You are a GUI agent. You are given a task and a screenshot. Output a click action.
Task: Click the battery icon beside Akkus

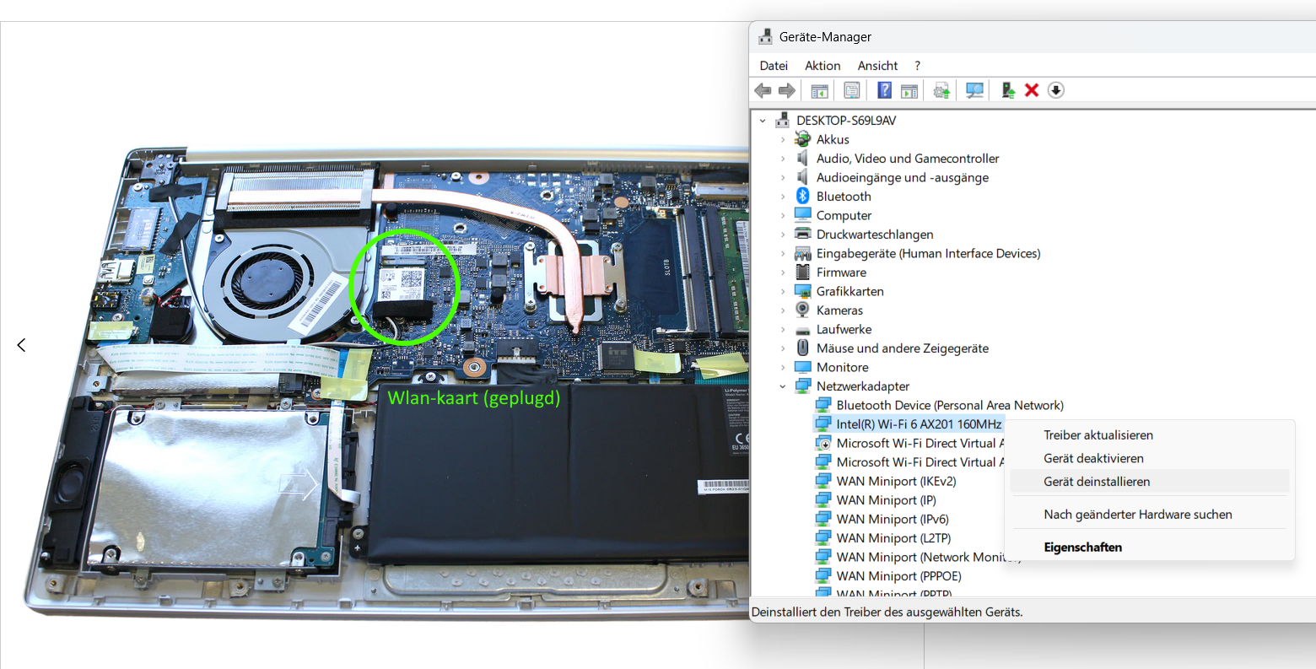[802, 139]
